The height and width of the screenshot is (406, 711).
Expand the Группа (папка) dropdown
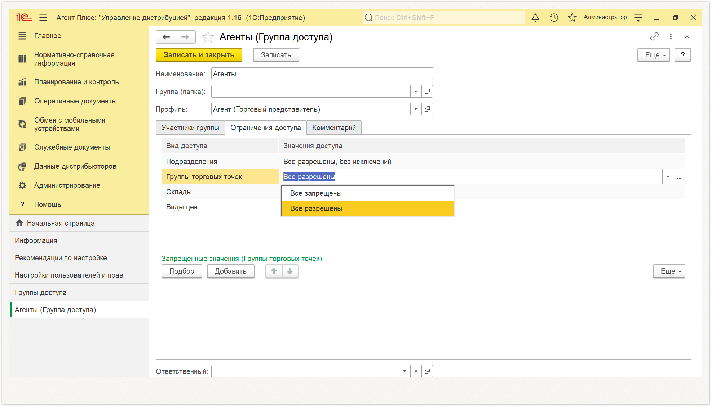(x=416, y=92)
